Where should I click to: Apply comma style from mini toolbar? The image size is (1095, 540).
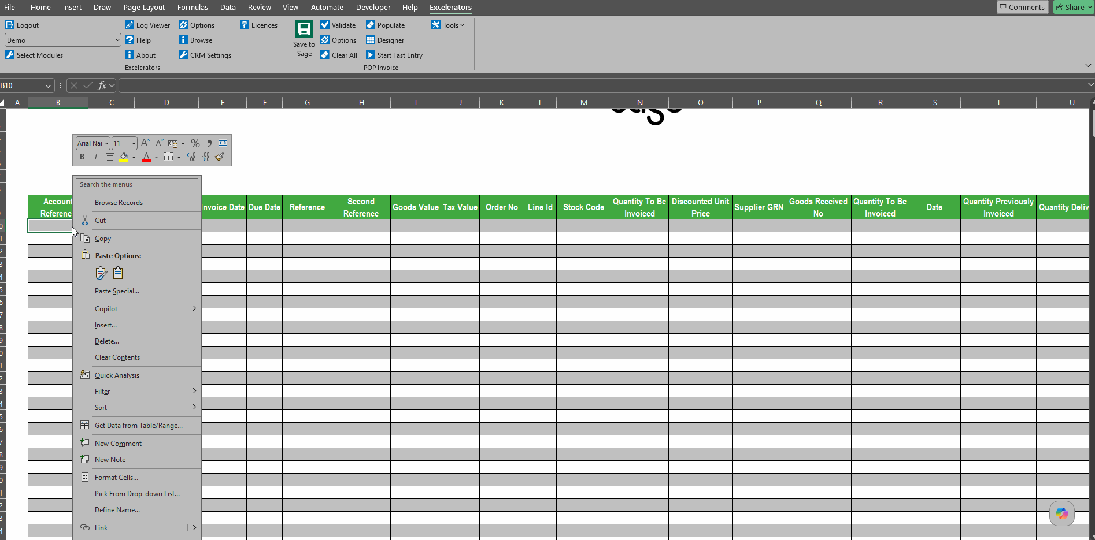pos(209,143)
